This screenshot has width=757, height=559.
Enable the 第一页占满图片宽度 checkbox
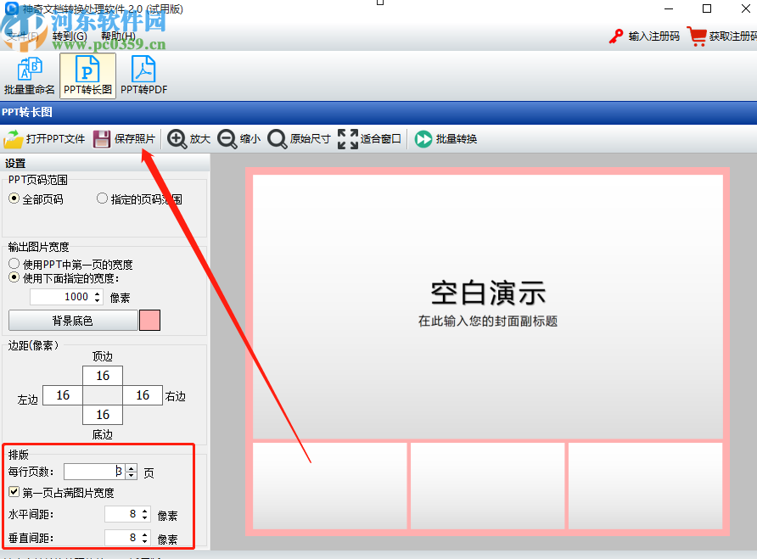click(14, 491)
